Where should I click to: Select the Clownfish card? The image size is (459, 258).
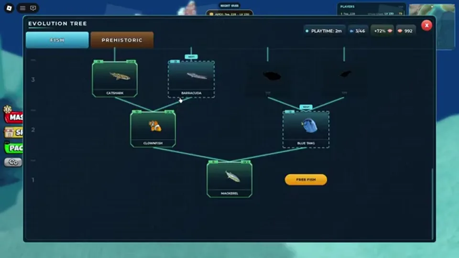(153, 129)
